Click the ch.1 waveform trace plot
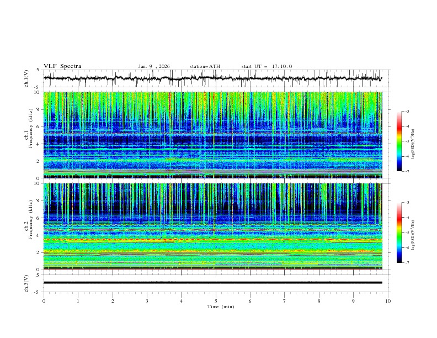This screenshot has width=437, height=338. (213, 78)
